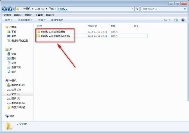Click the search magnifier icon
Screen dimensions: 189x133
185,9
